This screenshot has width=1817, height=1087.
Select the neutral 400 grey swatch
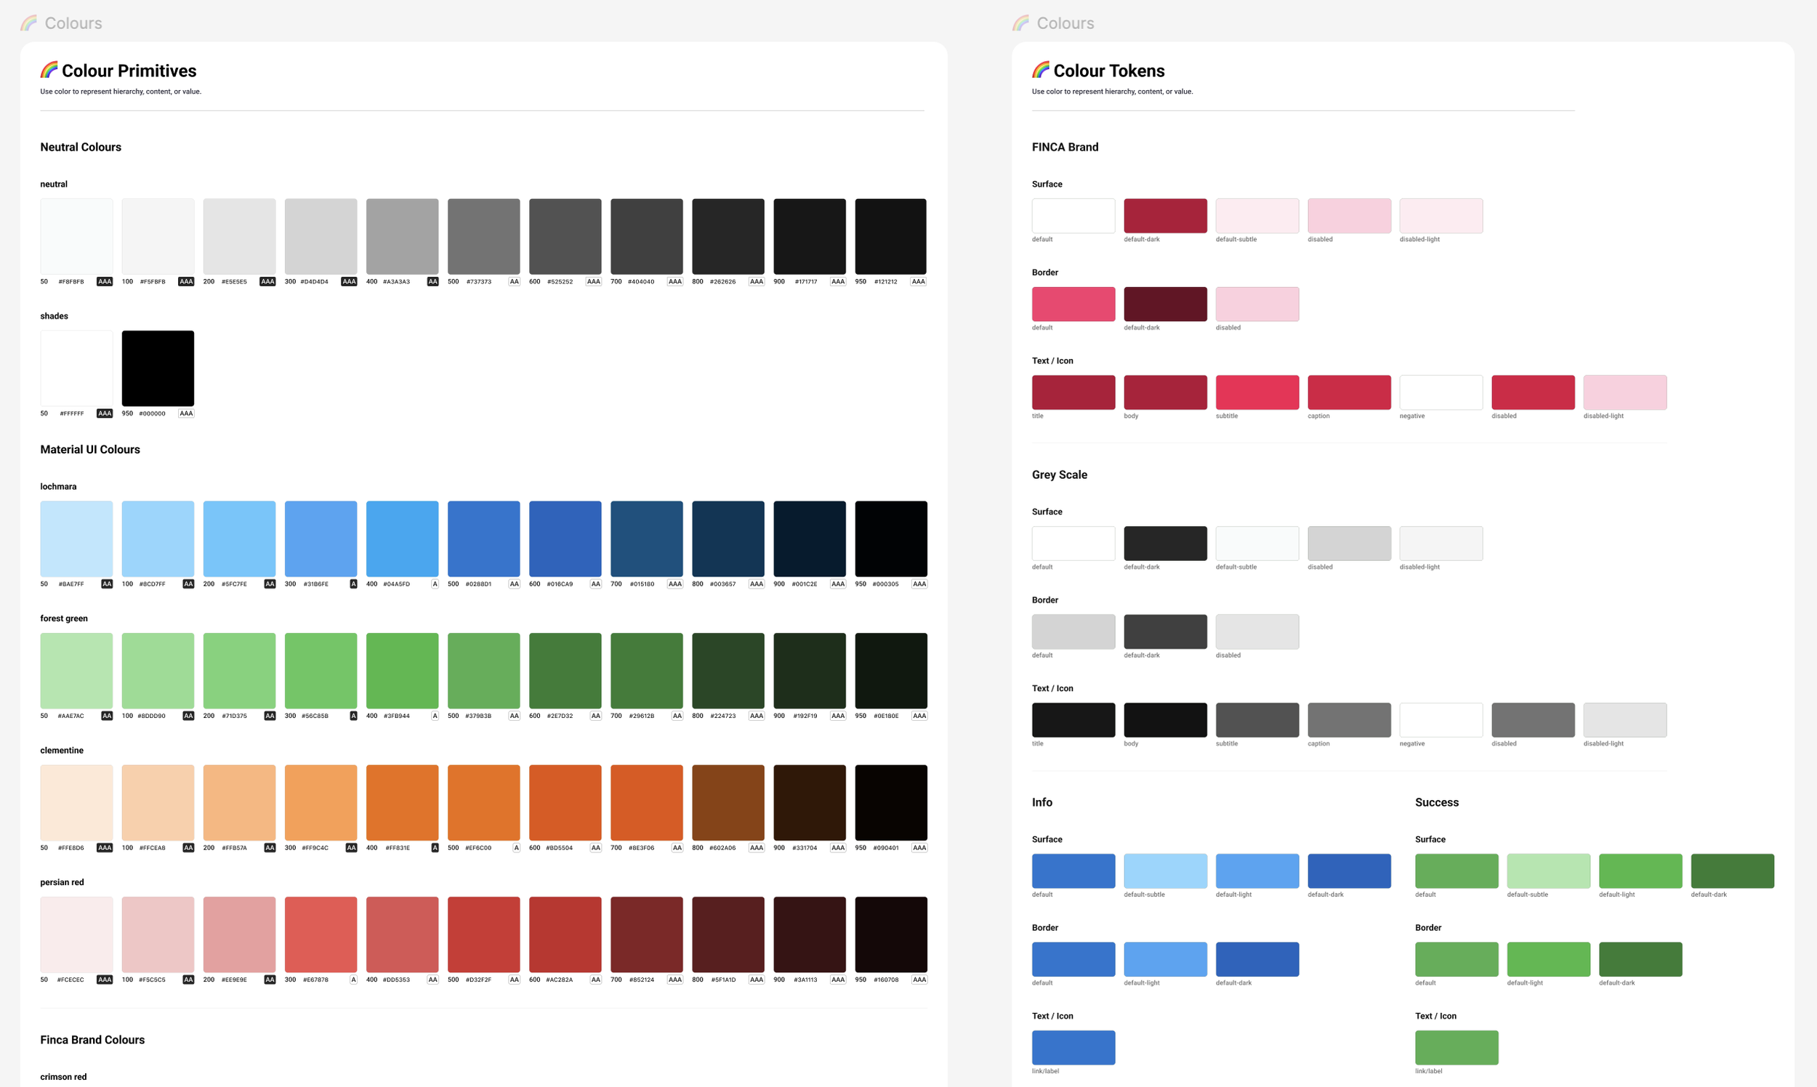pyautogui.click(x=402, y=236)
